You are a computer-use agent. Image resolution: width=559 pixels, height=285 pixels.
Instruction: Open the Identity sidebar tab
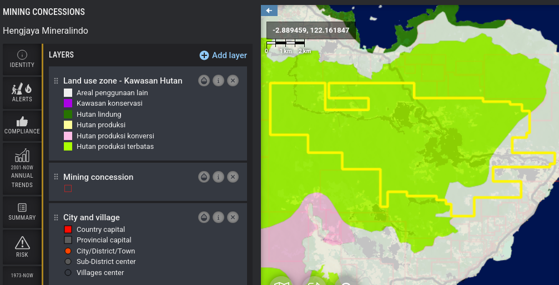coord(22,59)
